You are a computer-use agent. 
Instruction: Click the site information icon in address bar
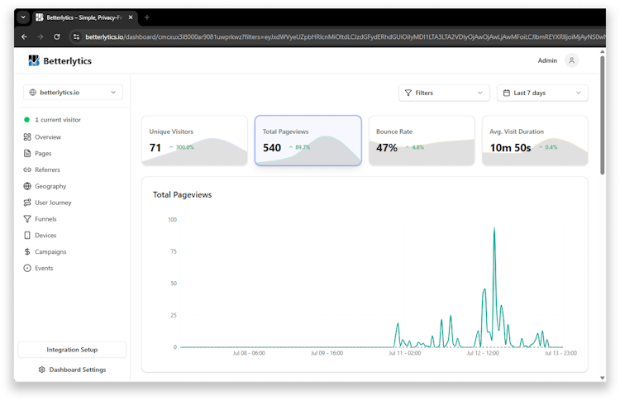[76, 36]
